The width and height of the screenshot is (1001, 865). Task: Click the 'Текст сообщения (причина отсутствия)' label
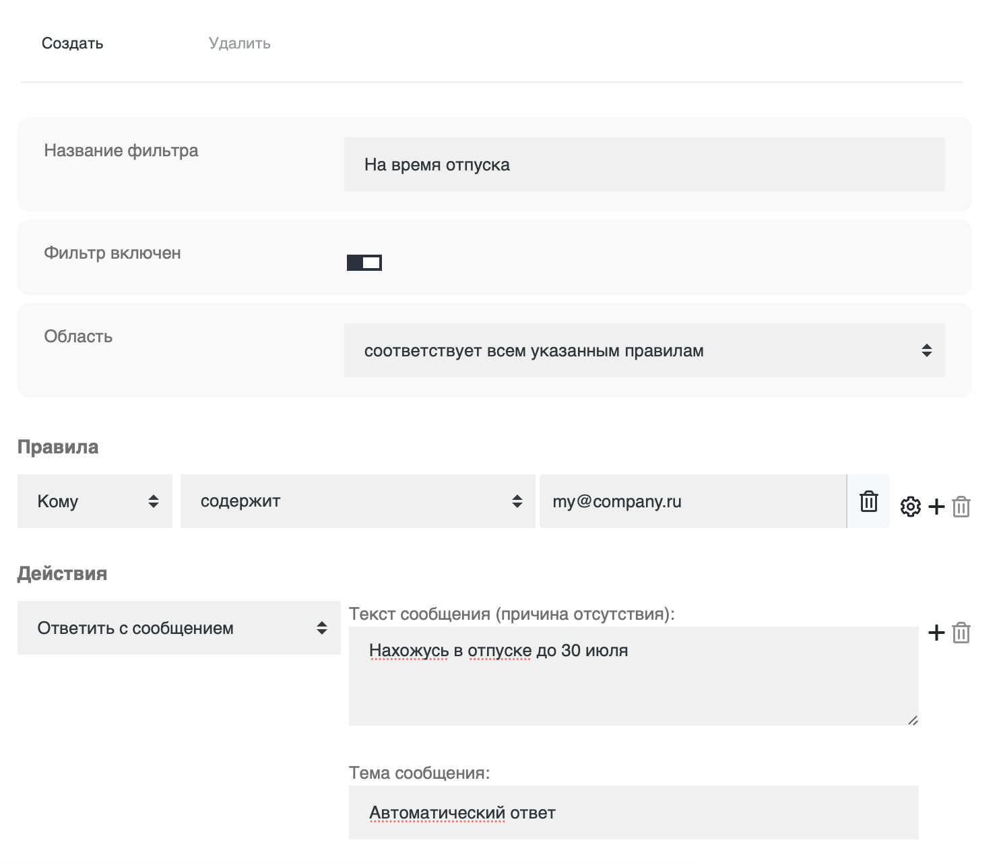(511, 614)
